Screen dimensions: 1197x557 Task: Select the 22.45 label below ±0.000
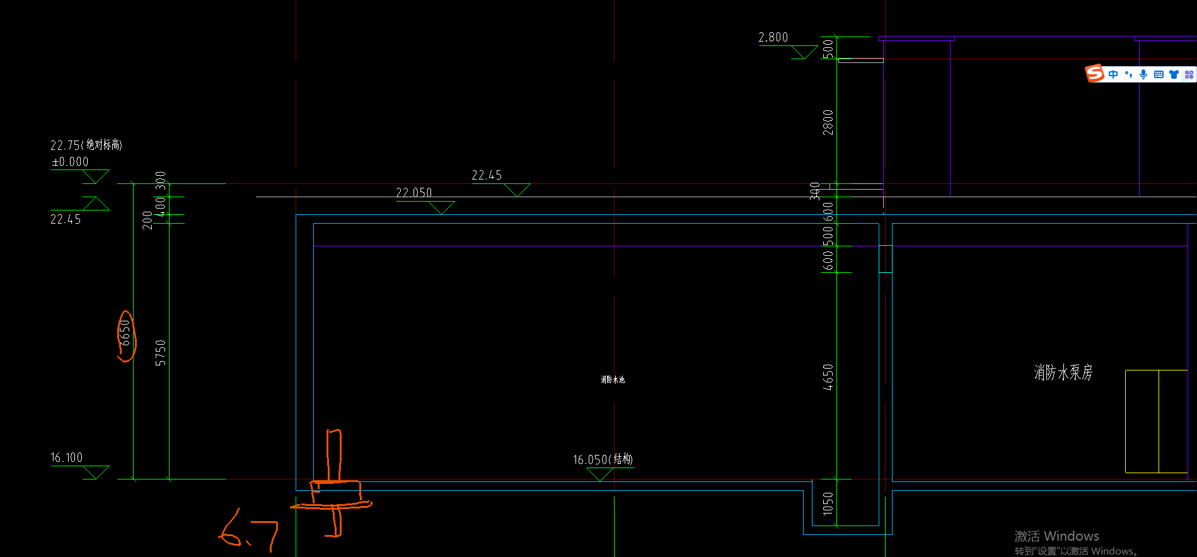(x=66, y=219)
